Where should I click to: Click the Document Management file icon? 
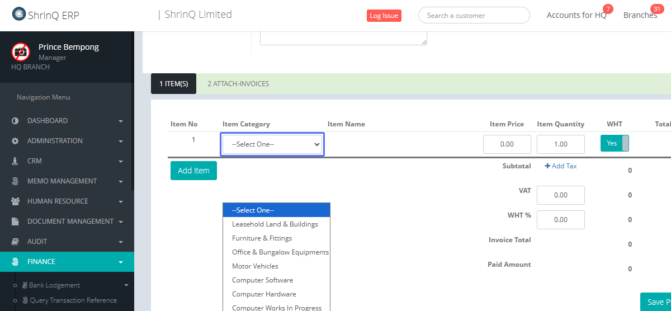click(x=15, y=222)
